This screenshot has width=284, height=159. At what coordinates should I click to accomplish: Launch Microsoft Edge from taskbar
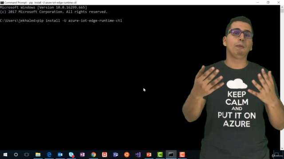coord(49,155)
